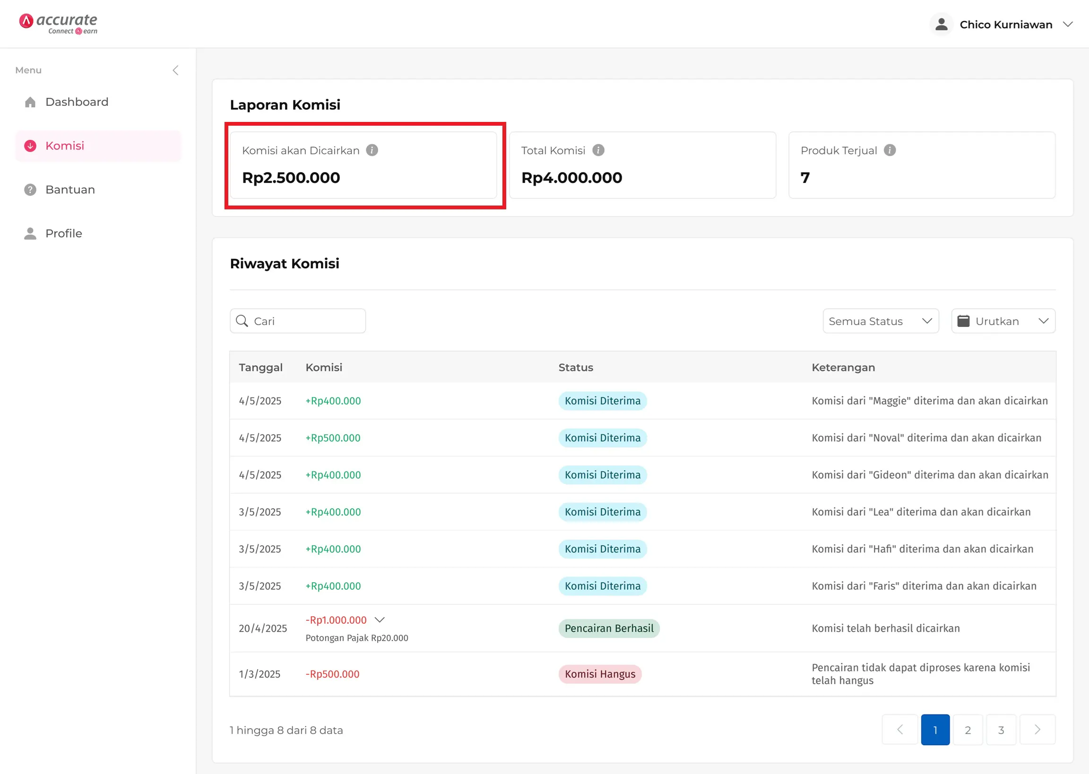Click the Komisi red arrow icon
The width and height of the screenshot is (1089, 774).
coord(30,146)
